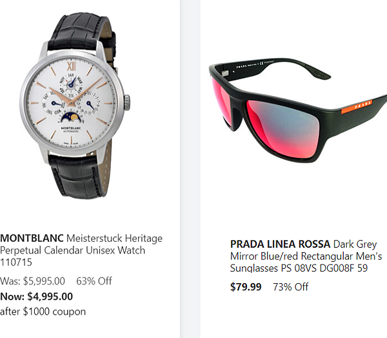387x338 pixels.
Task: Click the MONTBLANC brand name
Action: point(32,238)
